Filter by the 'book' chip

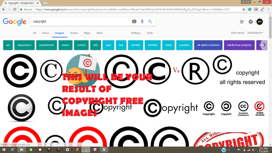[x=168, y=45]
